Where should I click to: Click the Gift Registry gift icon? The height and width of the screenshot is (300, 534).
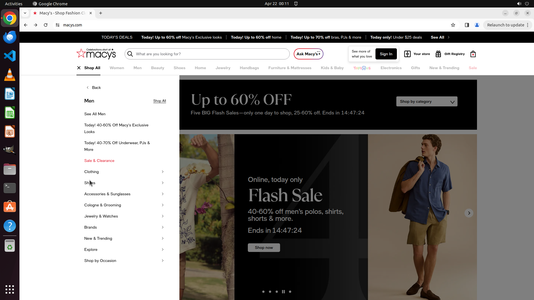(438, 54)
